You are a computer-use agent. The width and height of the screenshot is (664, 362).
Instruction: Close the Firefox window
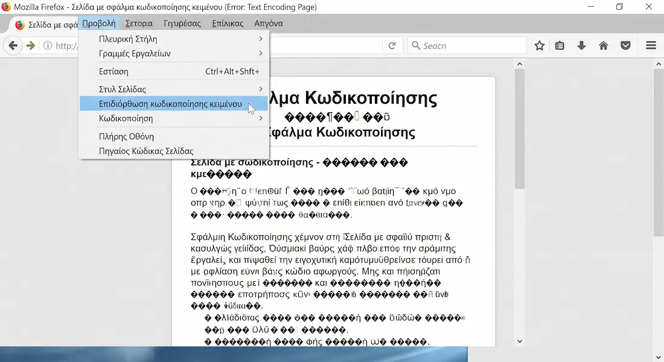click(x=649, y=7)
